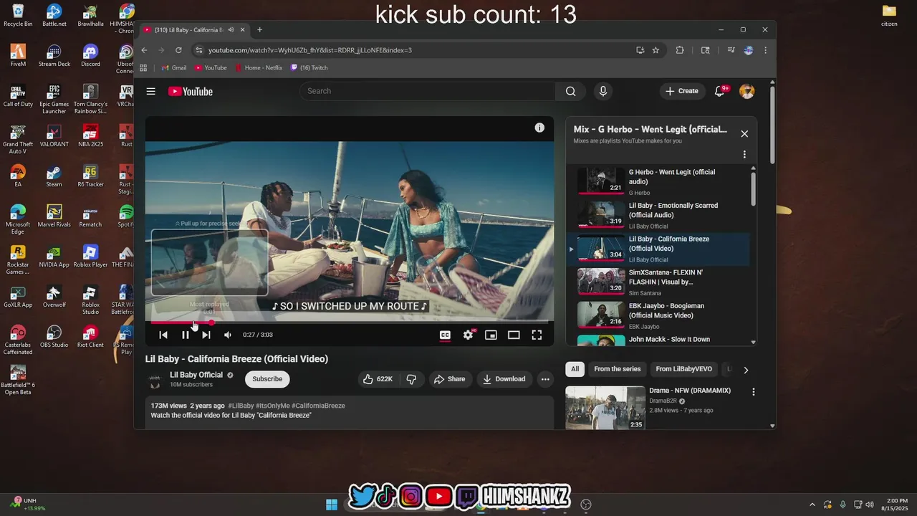Click the YouTube logo home link

(191, 91)
